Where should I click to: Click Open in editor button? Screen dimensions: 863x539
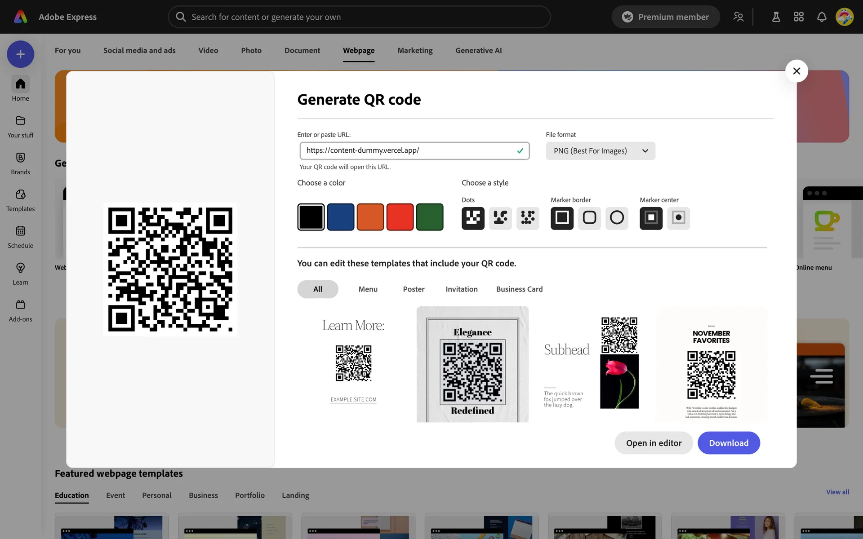[654, 443]
